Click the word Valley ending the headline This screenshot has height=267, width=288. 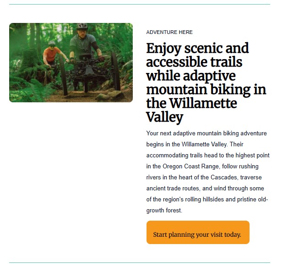164,117
